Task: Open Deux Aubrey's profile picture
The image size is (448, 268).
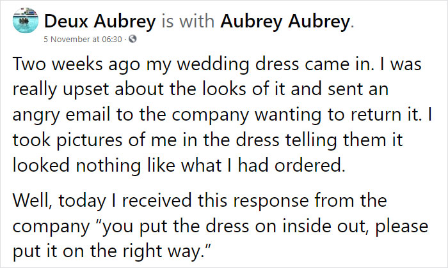Action: click(x=26, y=20)
